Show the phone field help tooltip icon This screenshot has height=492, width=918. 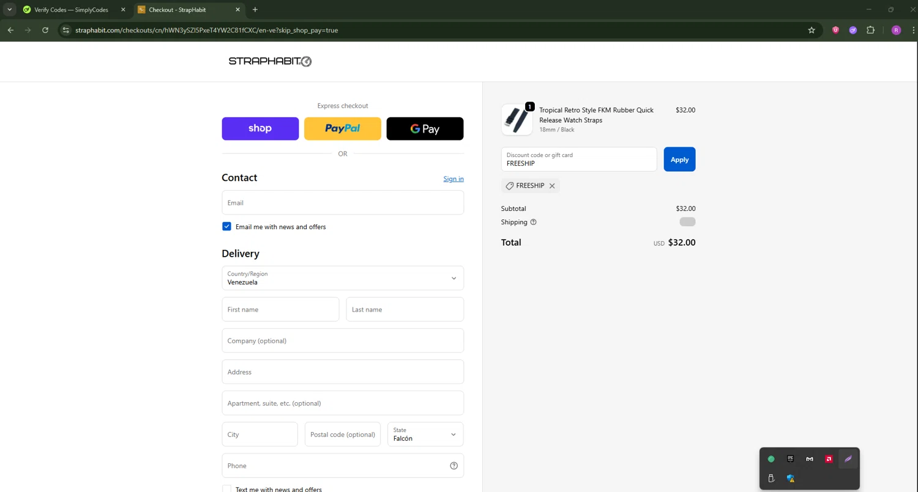pyautogui.click(x=453, y=466)
